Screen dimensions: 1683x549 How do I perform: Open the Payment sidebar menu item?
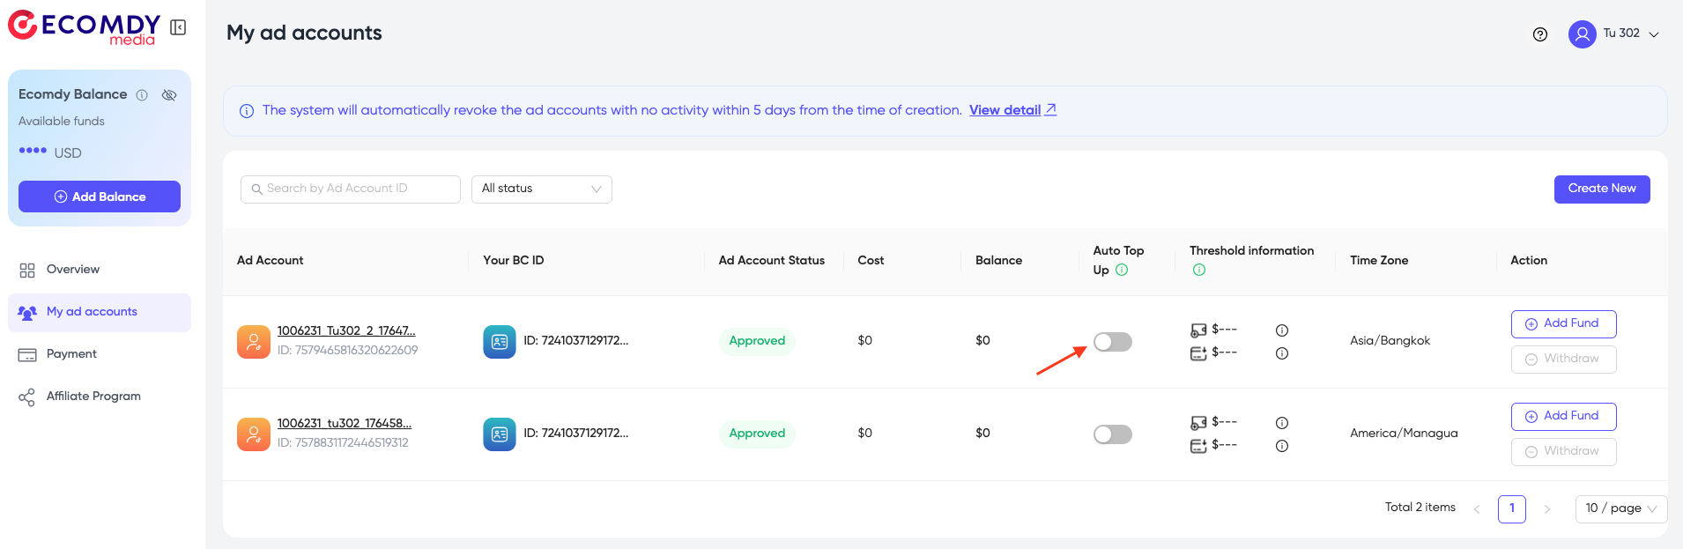[71, 354]
